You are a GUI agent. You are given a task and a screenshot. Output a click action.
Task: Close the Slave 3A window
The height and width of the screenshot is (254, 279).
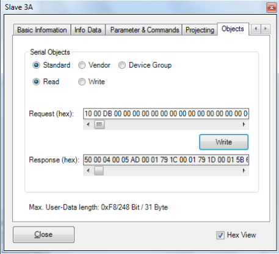point(271,8)
